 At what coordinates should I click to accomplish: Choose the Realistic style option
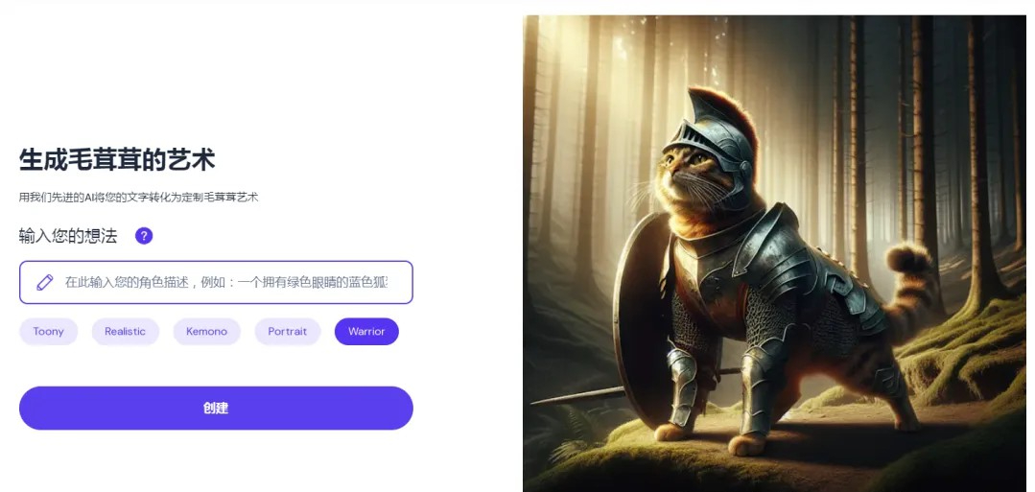click(125, 332)
